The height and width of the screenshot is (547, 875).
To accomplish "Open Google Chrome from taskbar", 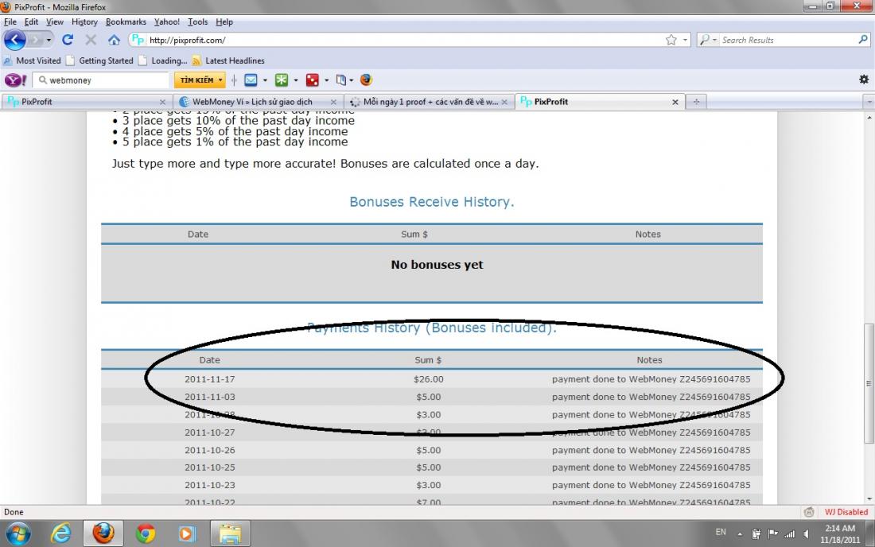I will coord(145,534).
